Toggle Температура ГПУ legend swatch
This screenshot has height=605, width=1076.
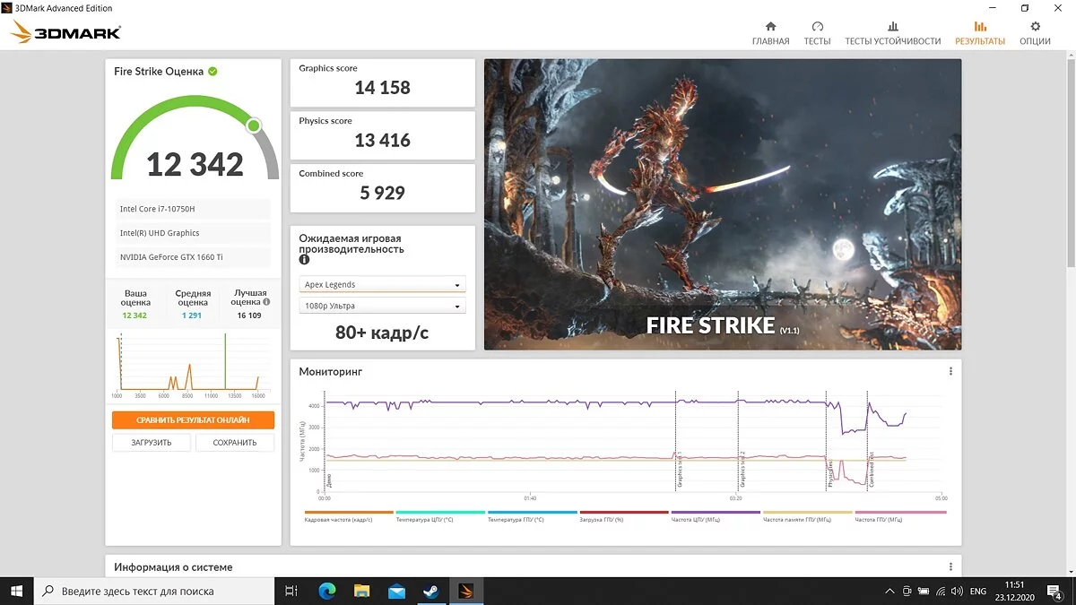click(532, 513)
